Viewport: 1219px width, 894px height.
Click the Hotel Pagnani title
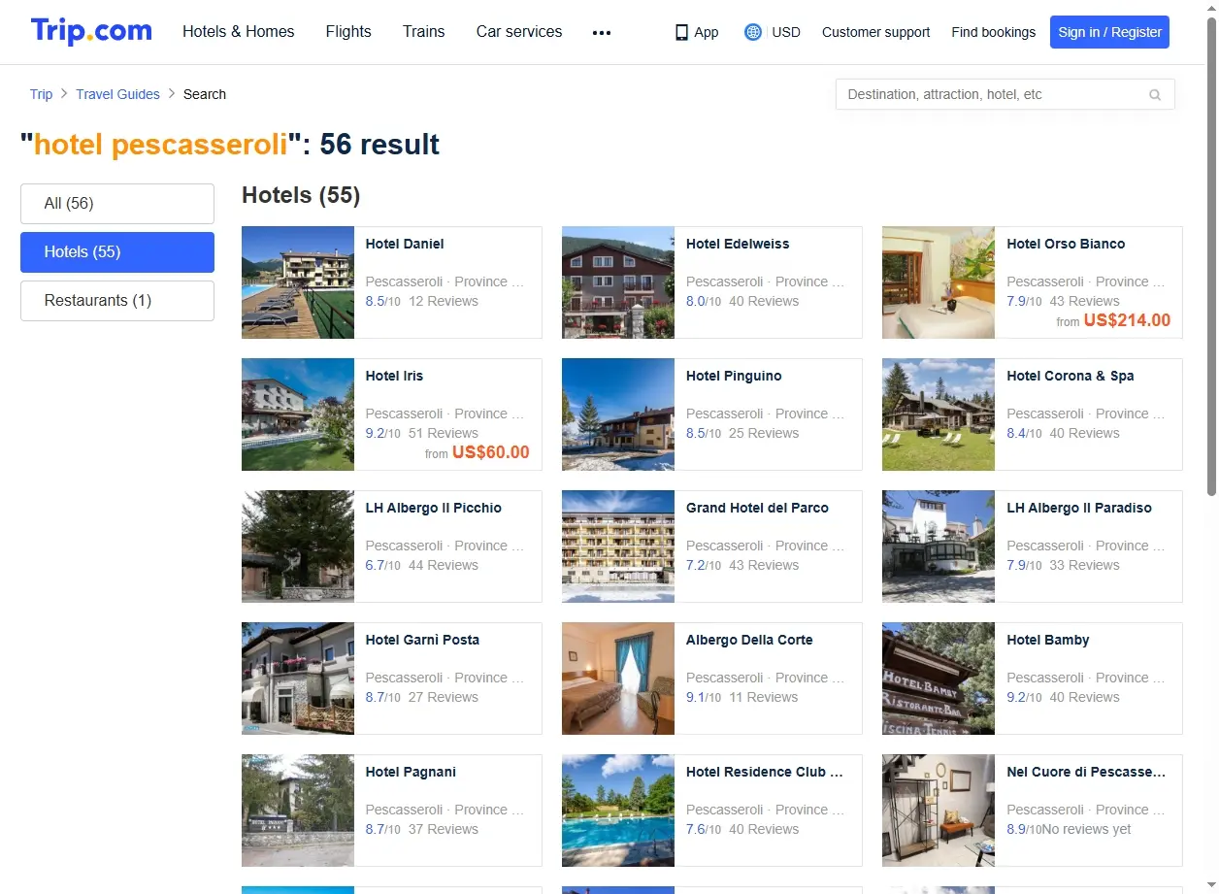click(411, 772)
